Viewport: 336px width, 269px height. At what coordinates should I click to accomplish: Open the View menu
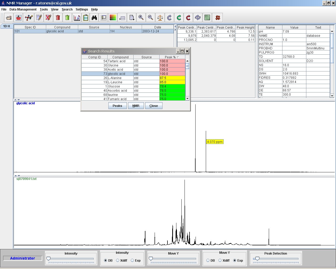coord(55,9)
